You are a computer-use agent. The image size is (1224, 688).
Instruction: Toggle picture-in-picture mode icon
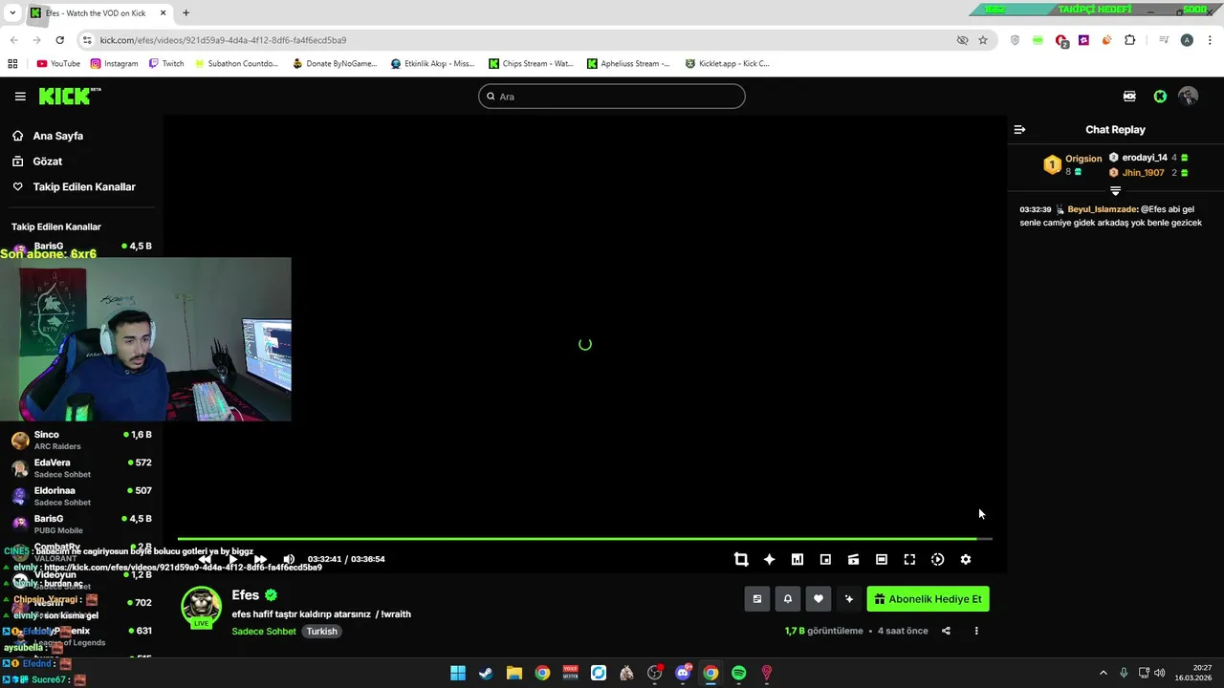pyautogui.click(x=825, y=560)
